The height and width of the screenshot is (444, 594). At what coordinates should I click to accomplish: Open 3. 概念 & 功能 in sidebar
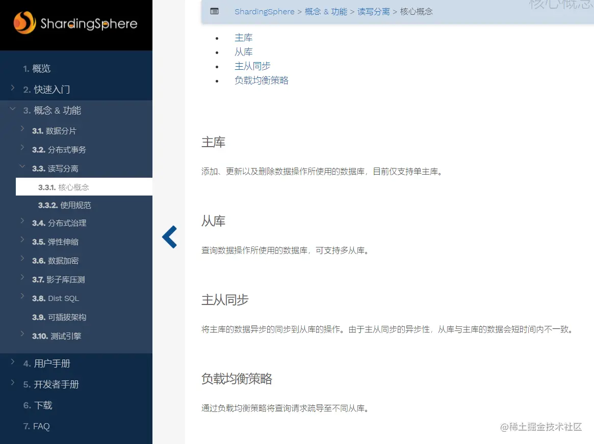tap(53, 110)
